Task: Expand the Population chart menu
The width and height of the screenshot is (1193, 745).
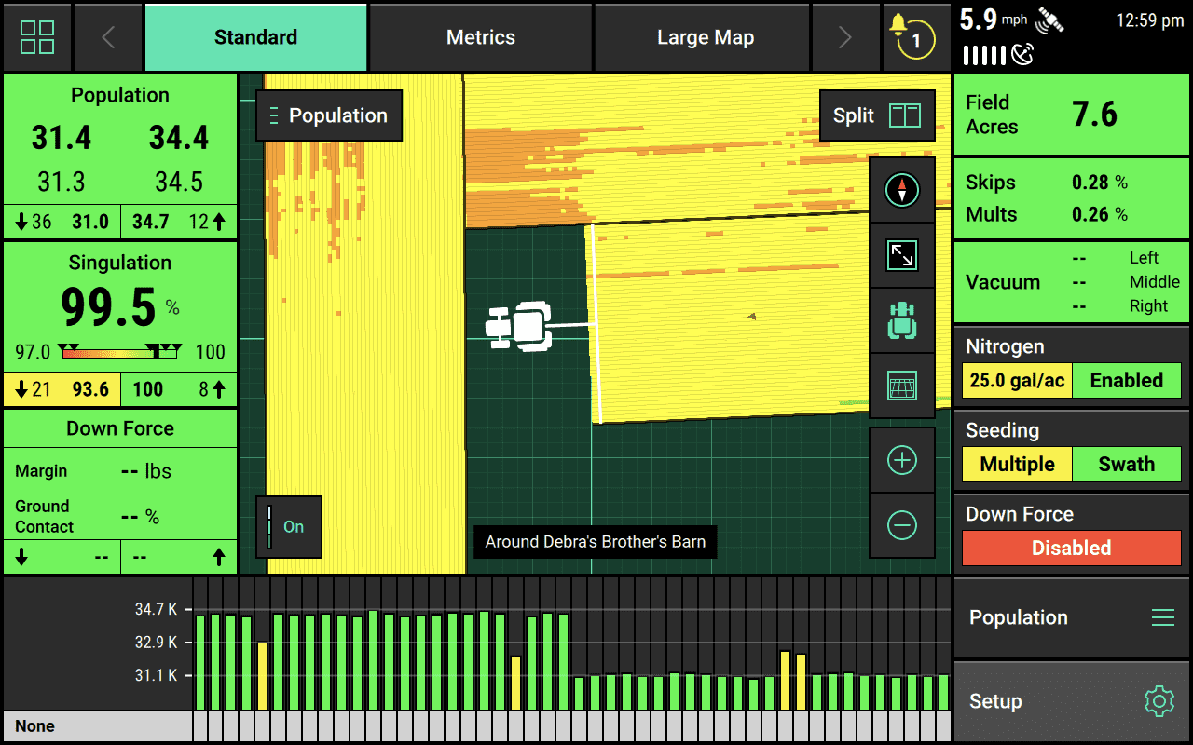Action: [1162, 617]
